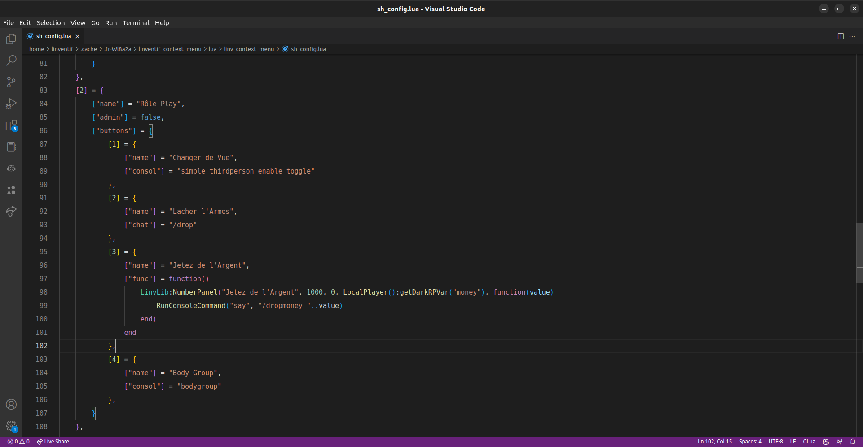Viewport: 863px width, 447px height.
Task: Change language mode 'GLua'
Action: coord(809,442)
